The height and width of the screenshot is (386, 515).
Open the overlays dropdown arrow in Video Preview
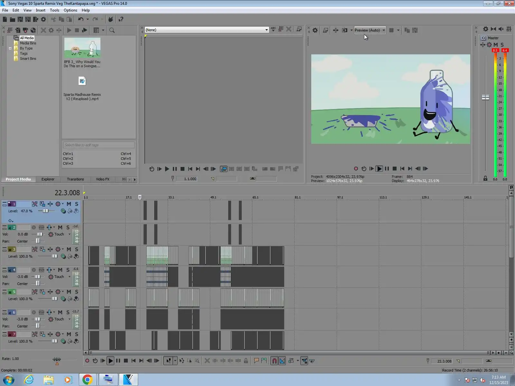click(x=398, y=30)
